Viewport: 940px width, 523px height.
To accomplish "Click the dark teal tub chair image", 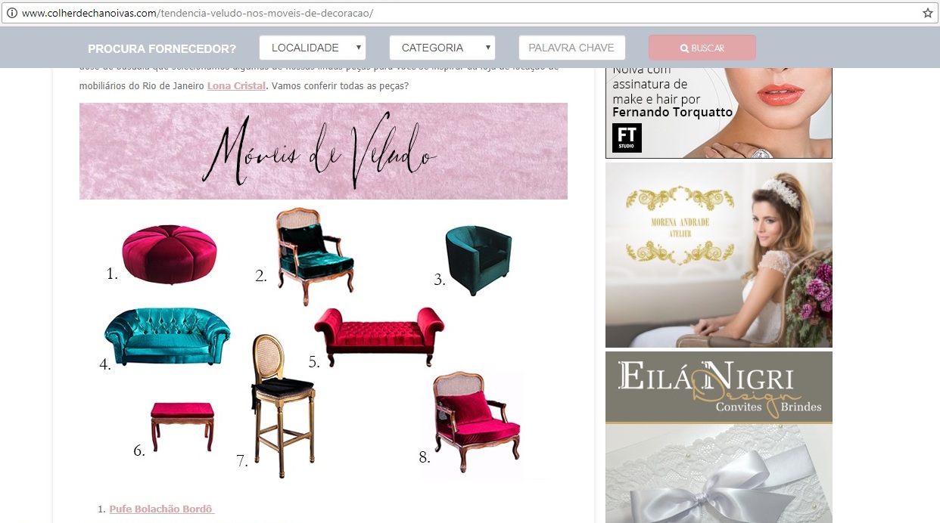I will pos(478,259).
